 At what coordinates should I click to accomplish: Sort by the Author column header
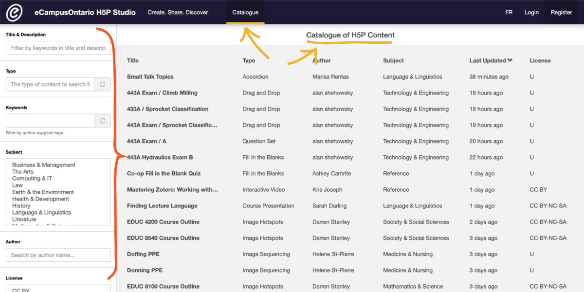pos(322,61)
